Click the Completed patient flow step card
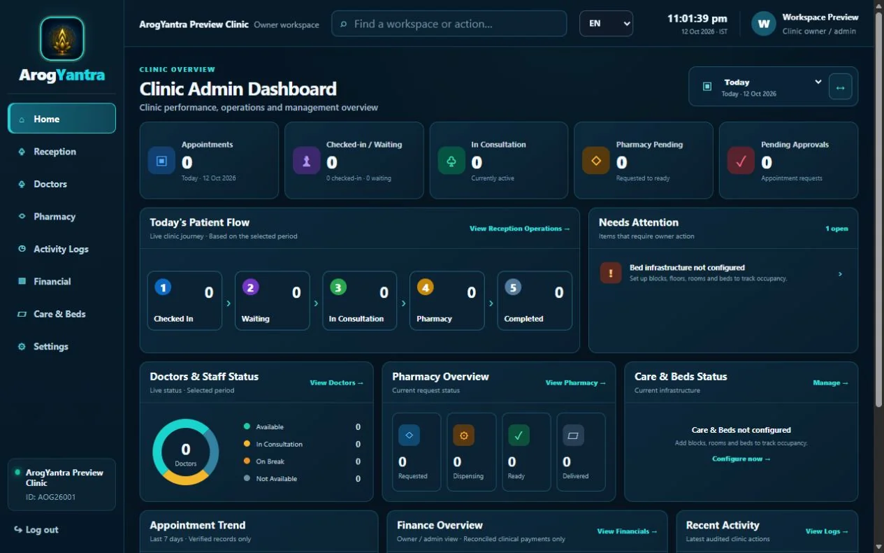 pos(535,301)
